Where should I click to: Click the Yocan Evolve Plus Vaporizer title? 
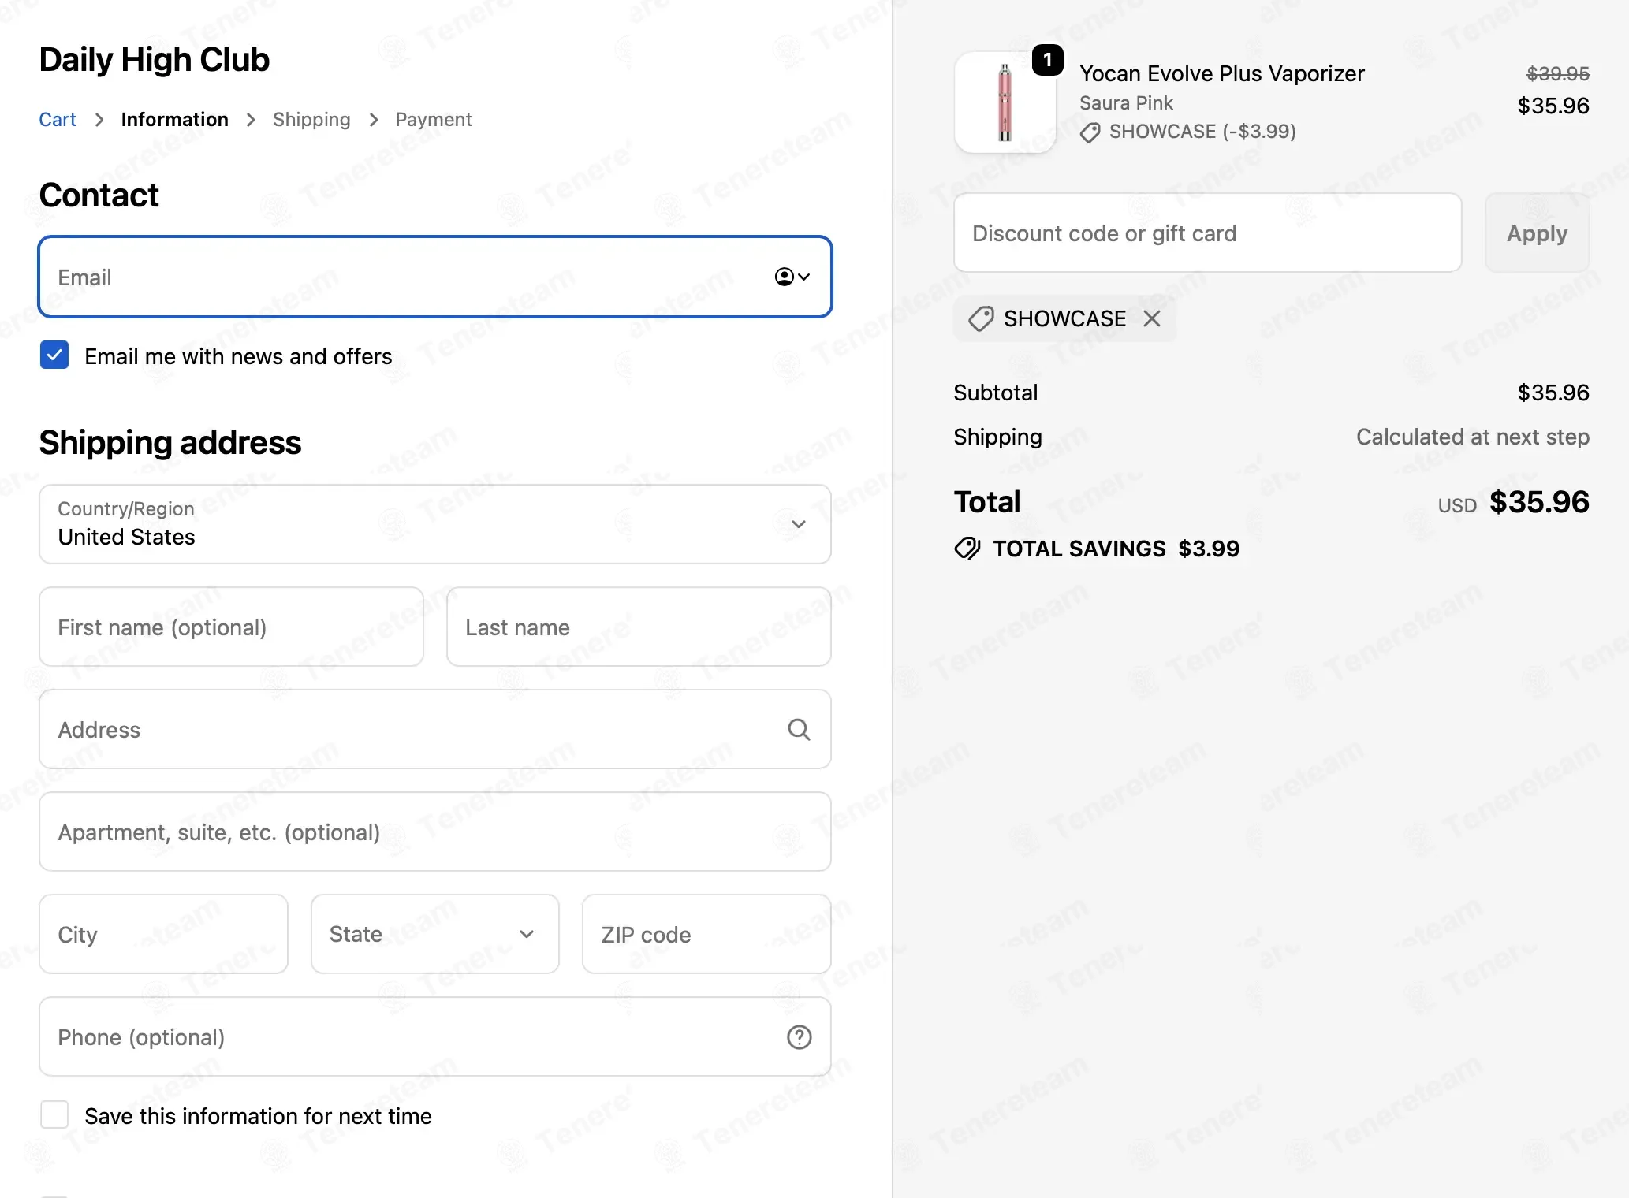click(1221, 73)
